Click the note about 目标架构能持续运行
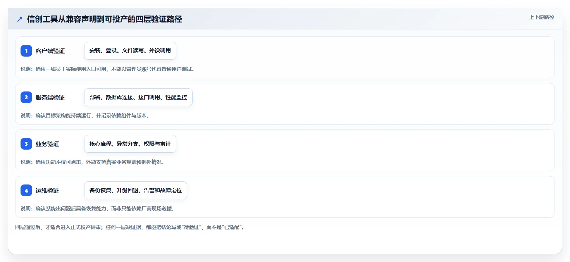Screen dimensions: 570x262 [x=85, y=115]
